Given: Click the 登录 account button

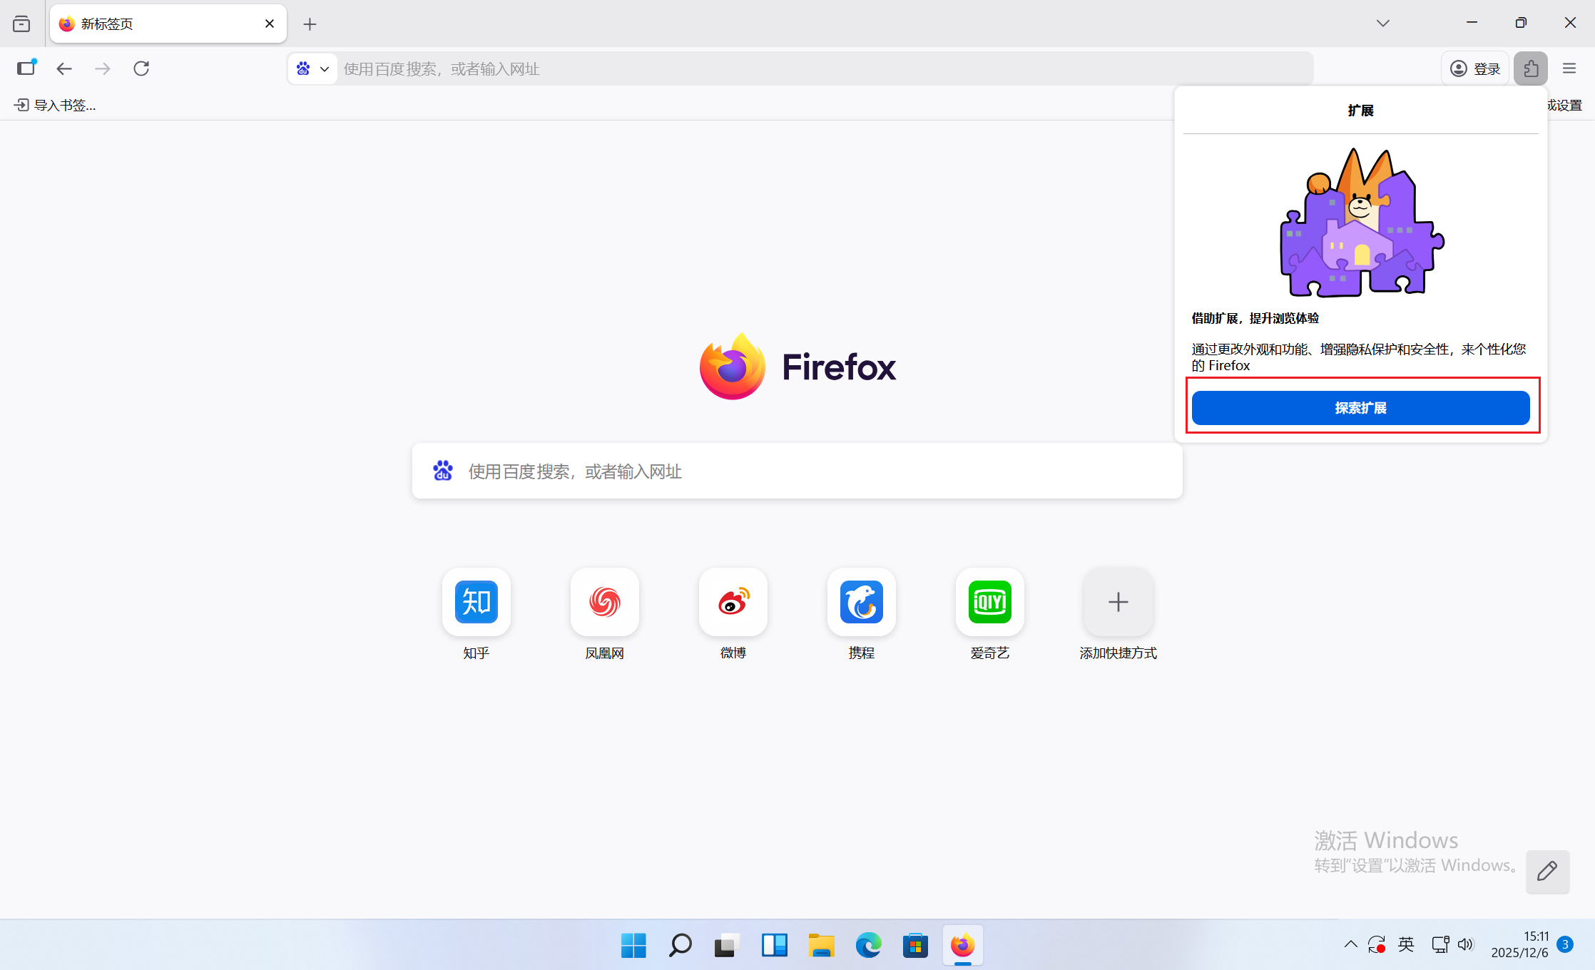Looking at the screenshot, I should click(x=1475, y=68).
